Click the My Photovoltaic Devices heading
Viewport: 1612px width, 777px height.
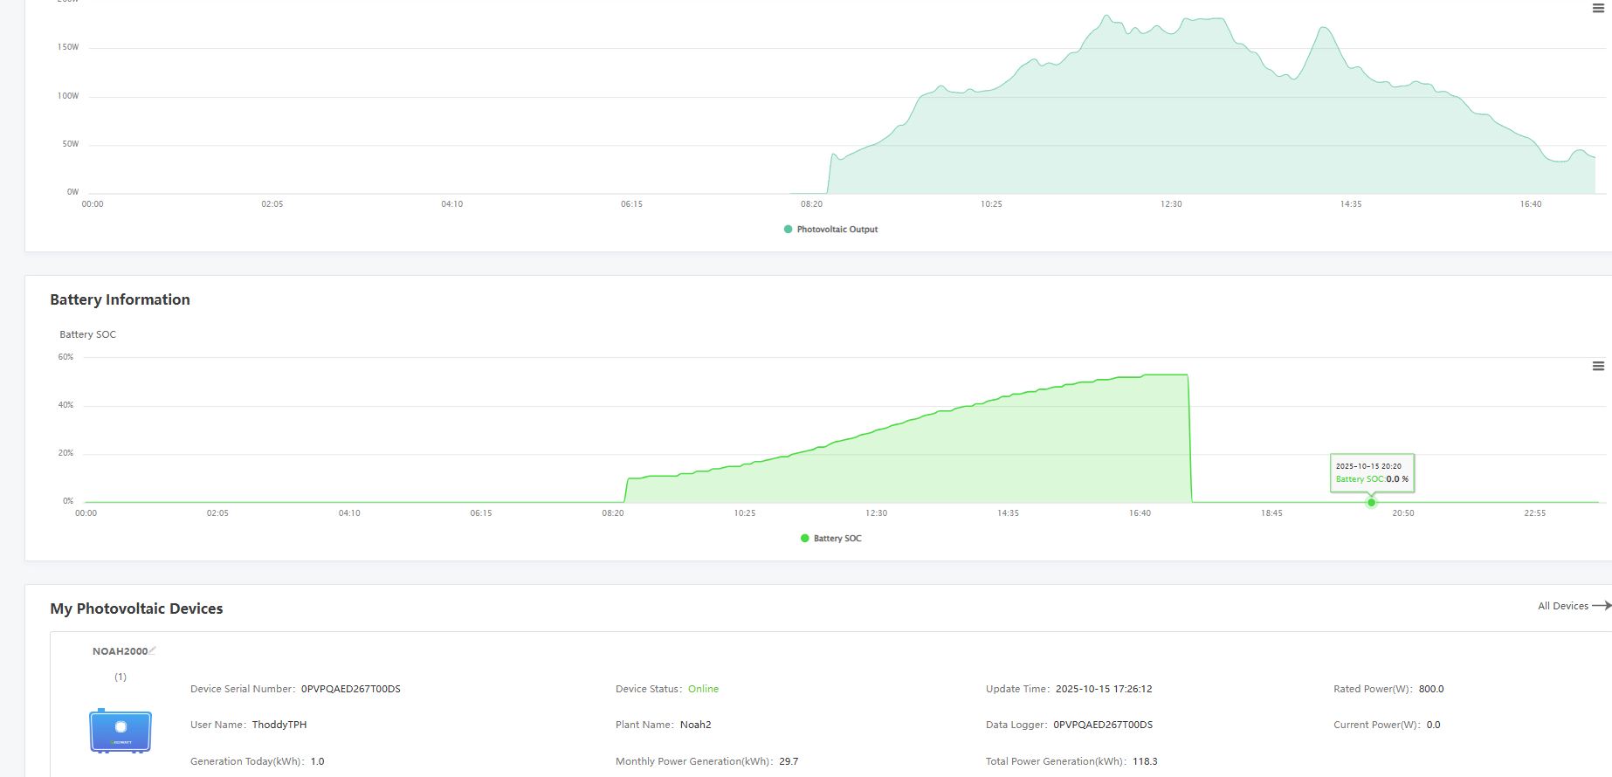pyautogui.click(x=136, y=609)
